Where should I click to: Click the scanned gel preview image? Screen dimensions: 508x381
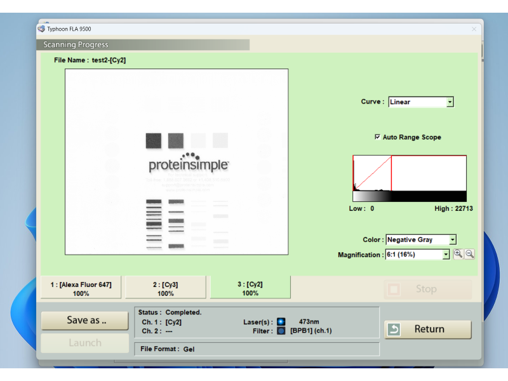[x=177, y=162]
